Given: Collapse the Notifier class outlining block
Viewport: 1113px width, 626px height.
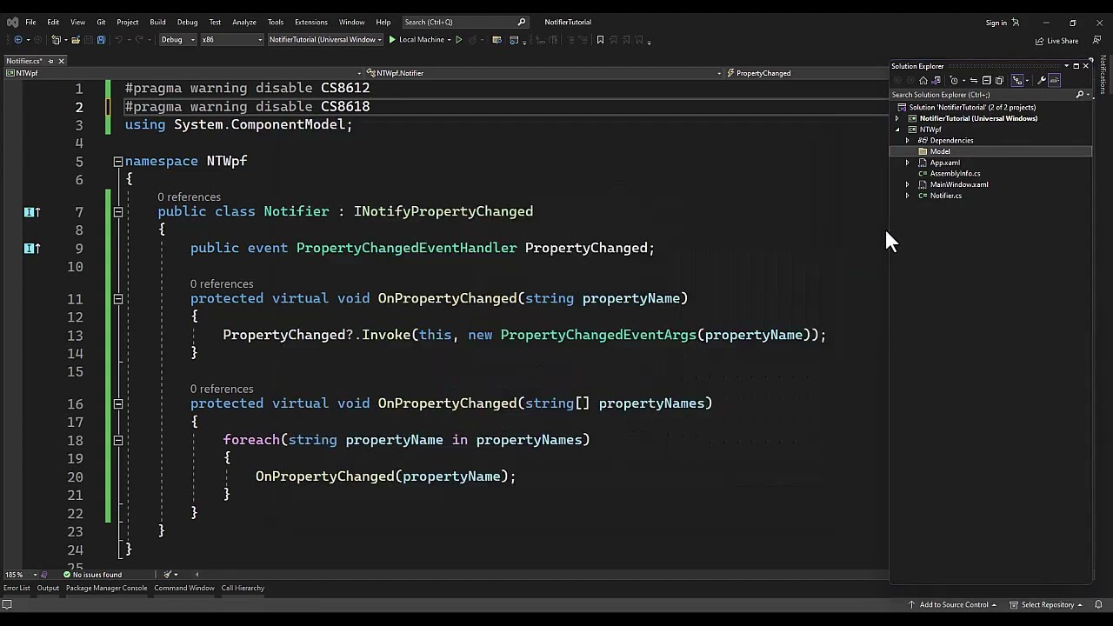Looking at the screenshot, I should [x=118, y=212].
